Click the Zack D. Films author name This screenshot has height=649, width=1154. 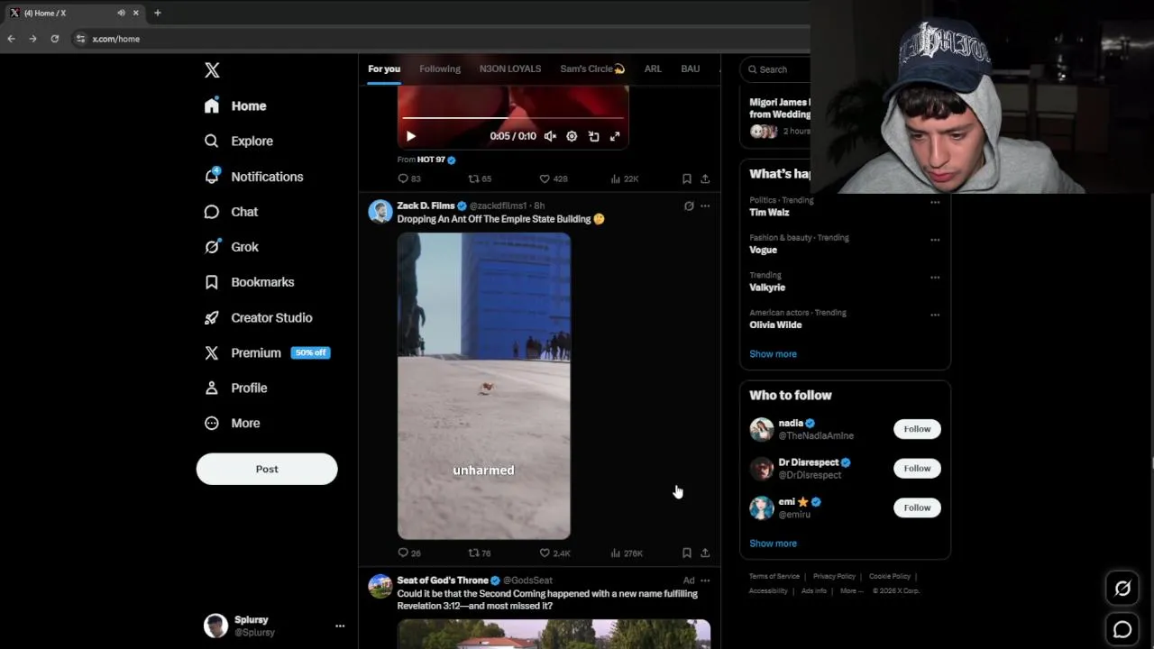pyautogui.click(x=426, y=206)
